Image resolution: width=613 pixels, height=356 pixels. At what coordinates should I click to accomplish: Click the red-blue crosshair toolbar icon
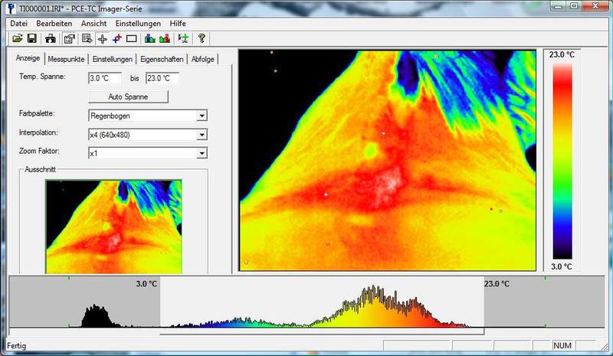116,38
